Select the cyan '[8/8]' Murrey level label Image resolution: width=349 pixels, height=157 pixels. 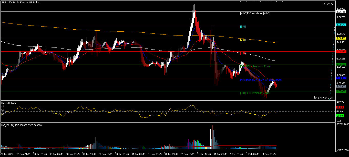243,27
